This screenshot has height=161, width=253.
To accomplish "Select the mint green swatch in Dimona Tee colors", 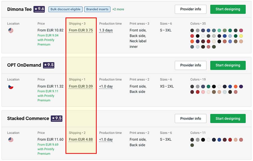I will coord(219,31).
